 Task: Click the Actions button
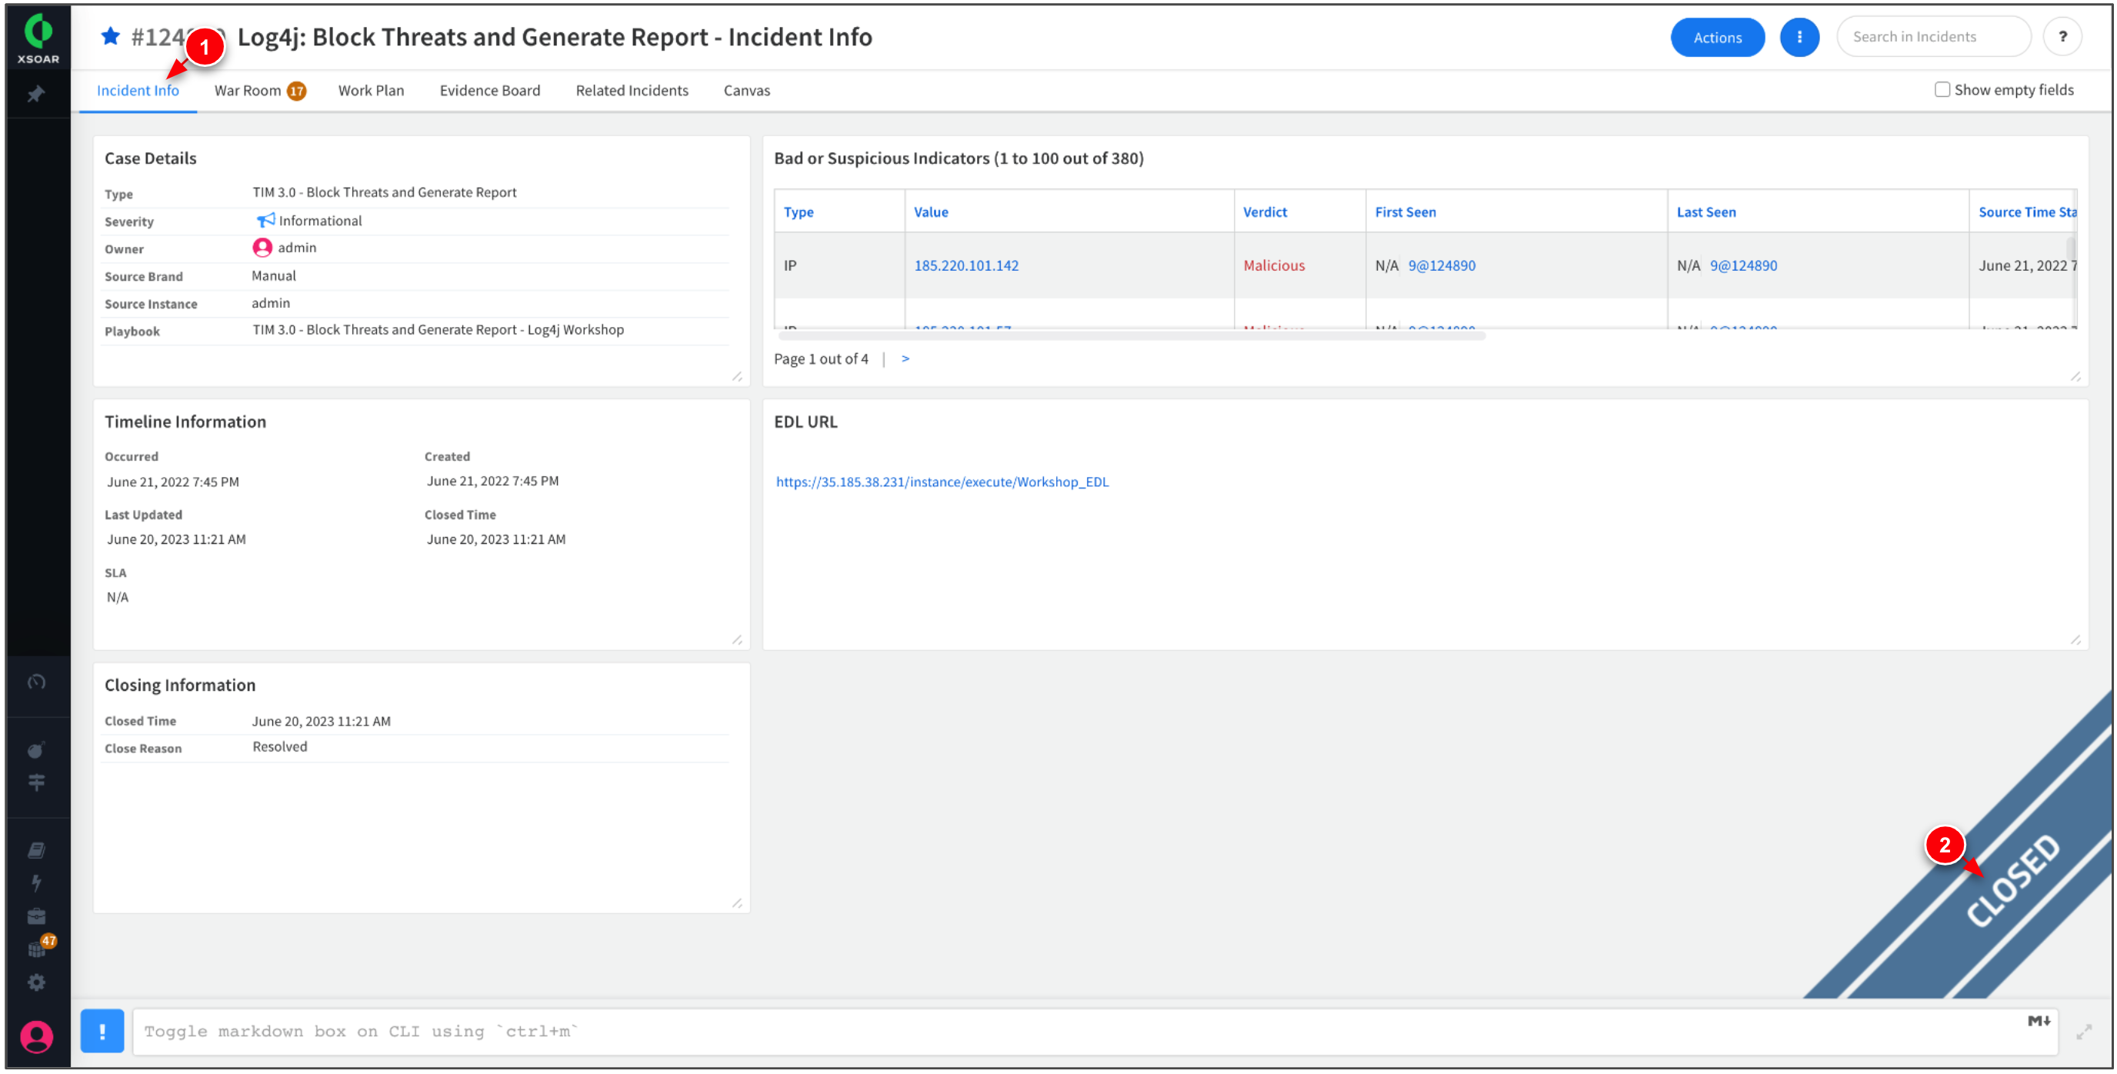pyautogui.click(x=1718, y=37)
